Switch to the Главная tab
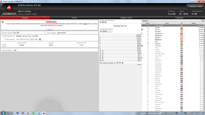The width and height of the screenshot is (205, 115). point(25,18)
